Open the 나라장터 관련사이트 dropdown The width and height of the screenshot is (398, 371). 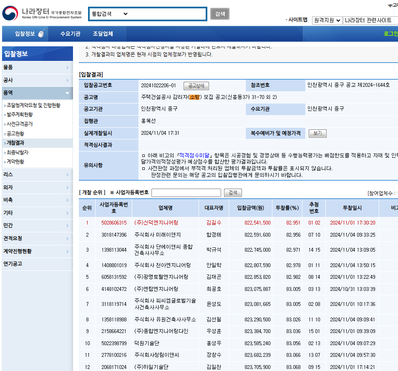pyautogui.click(x=370, y=20)
